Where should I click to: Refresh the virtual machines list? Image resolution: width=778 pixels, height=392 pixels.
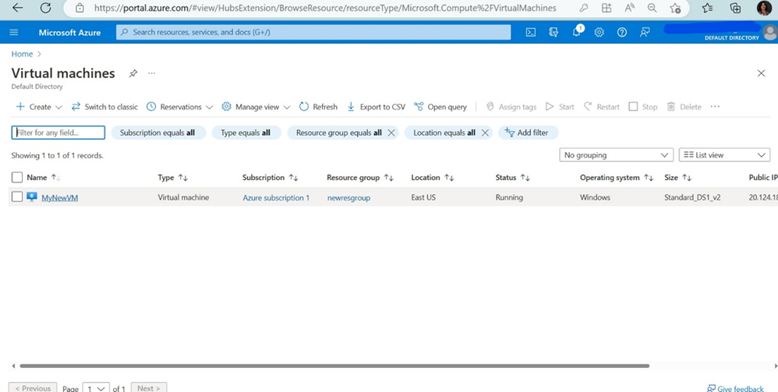click(318, 107)
